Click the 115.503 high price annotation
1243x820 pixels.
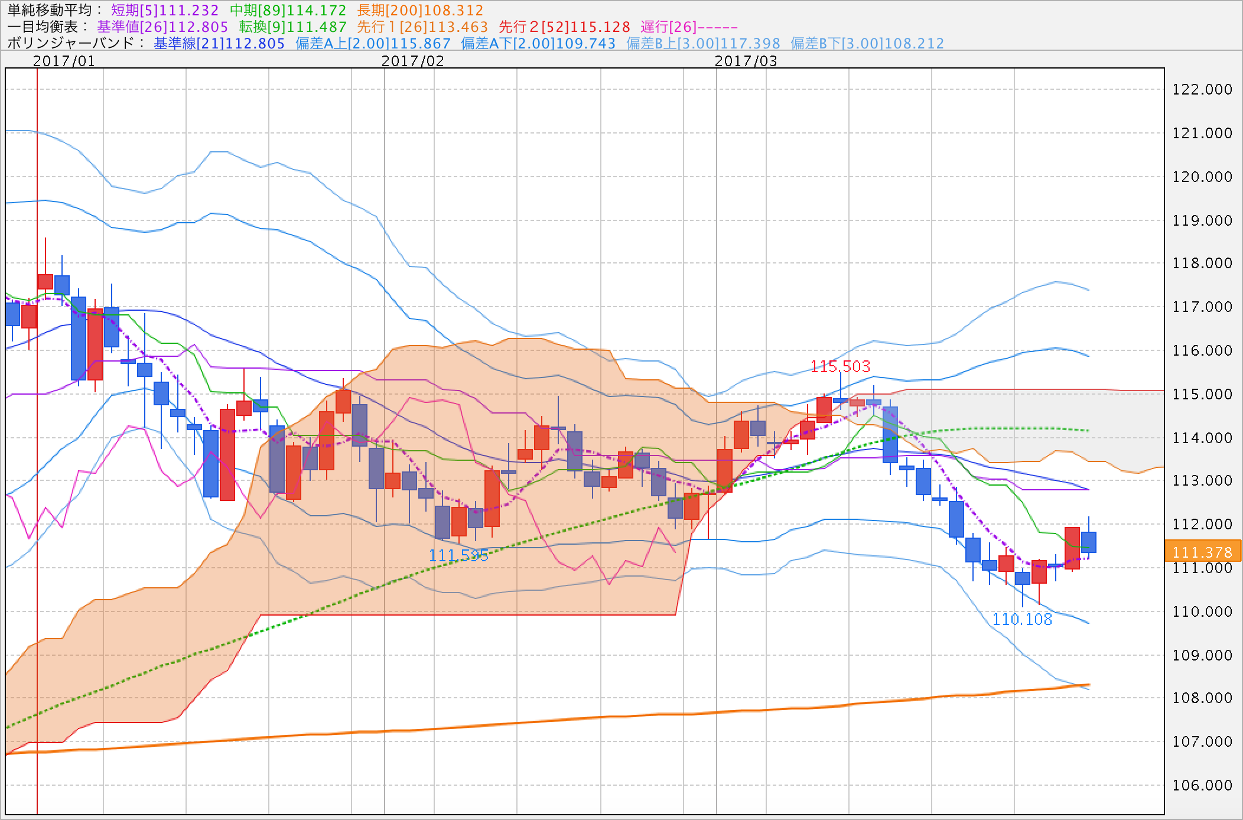pos(840,367)
